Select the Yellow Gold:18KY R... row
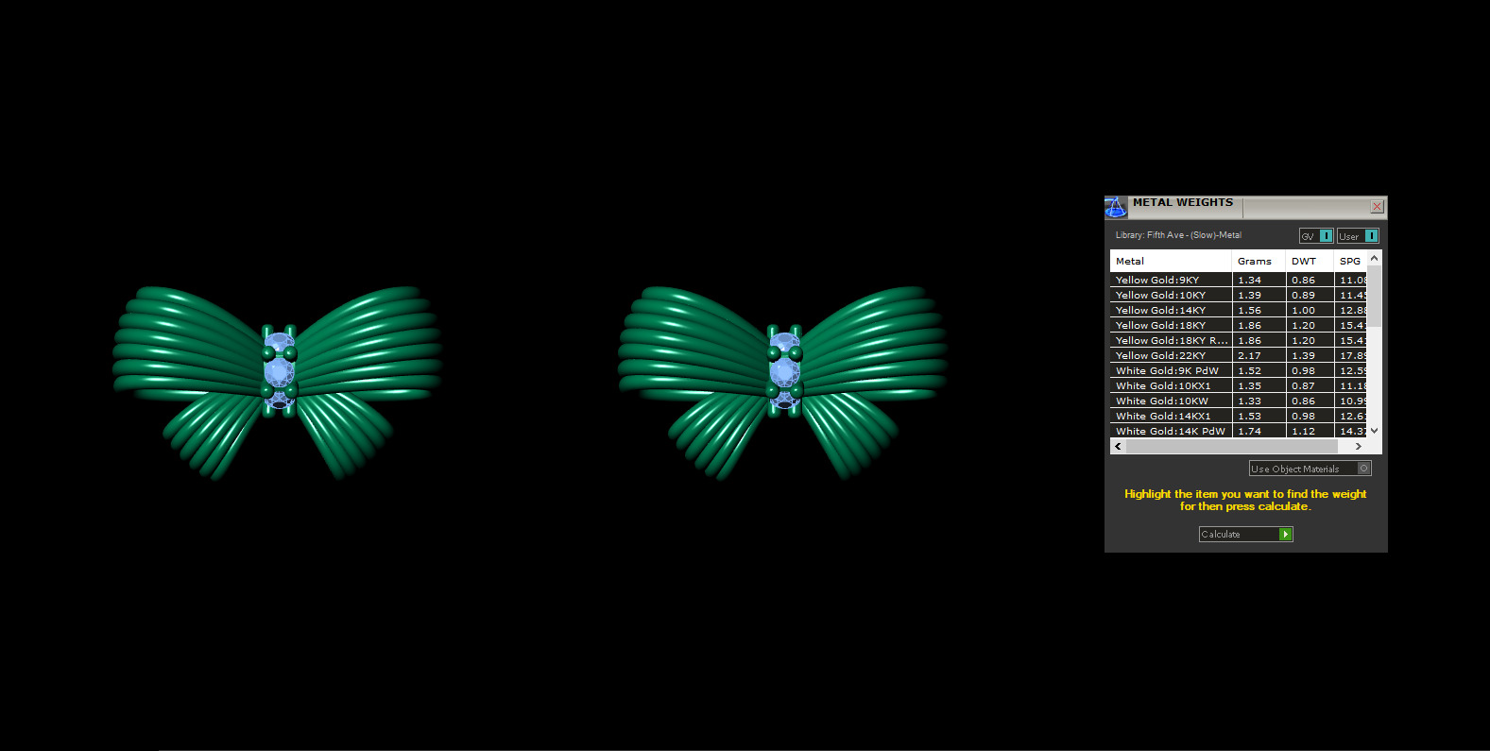The height and width of the screenshot is (751, 1490). pyautogui.click(x=1239, y=340)
